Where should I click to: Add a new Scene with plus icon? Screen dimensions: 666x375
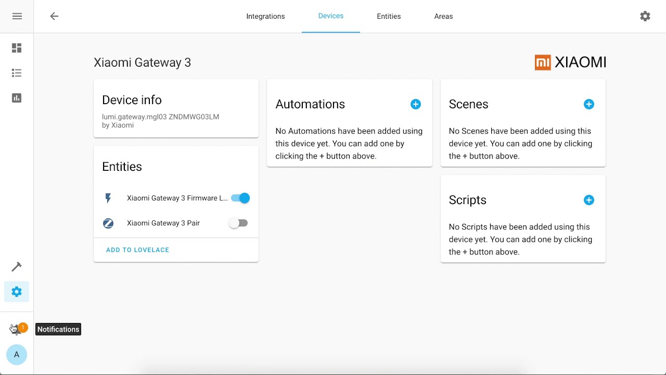589,104
